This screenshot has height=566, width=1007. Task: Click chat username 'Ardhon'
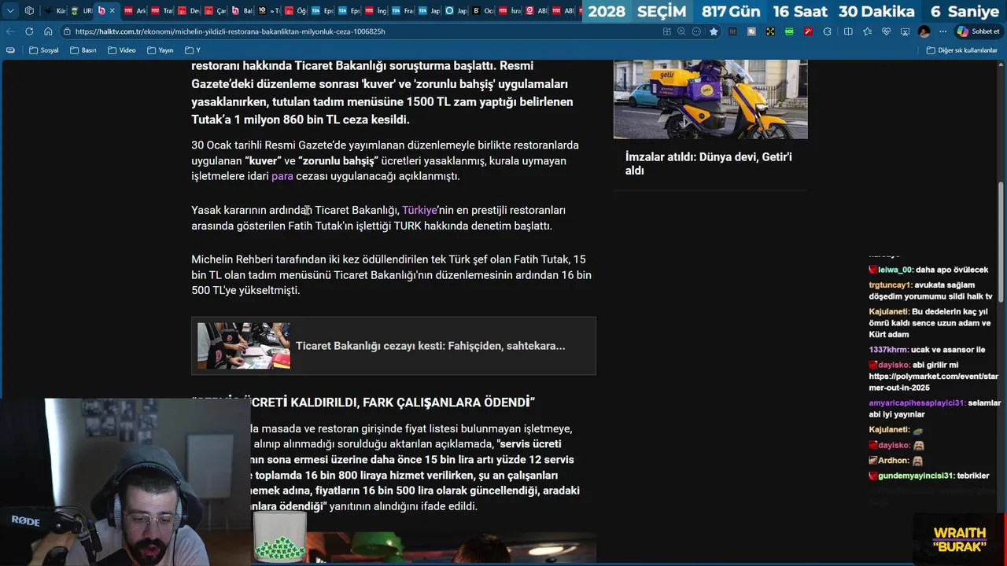pyautogui.click(x=894, y=461)
